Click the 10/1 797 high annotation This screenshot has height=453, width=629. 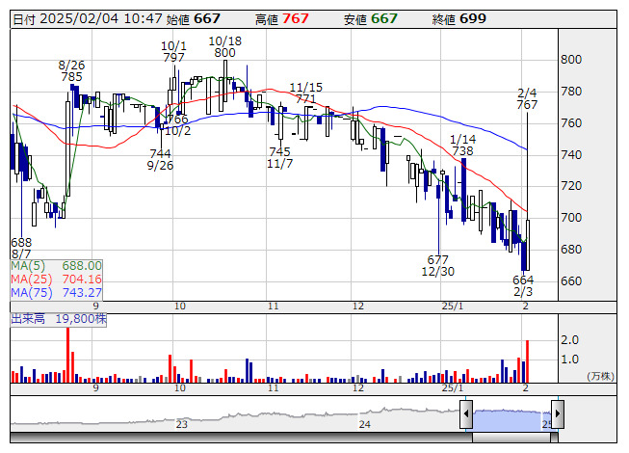coord(173,52)
